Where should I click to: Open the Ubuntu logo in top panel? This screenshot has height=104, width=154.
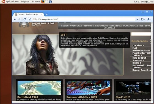pyautogui.click(x=3, y=1)
